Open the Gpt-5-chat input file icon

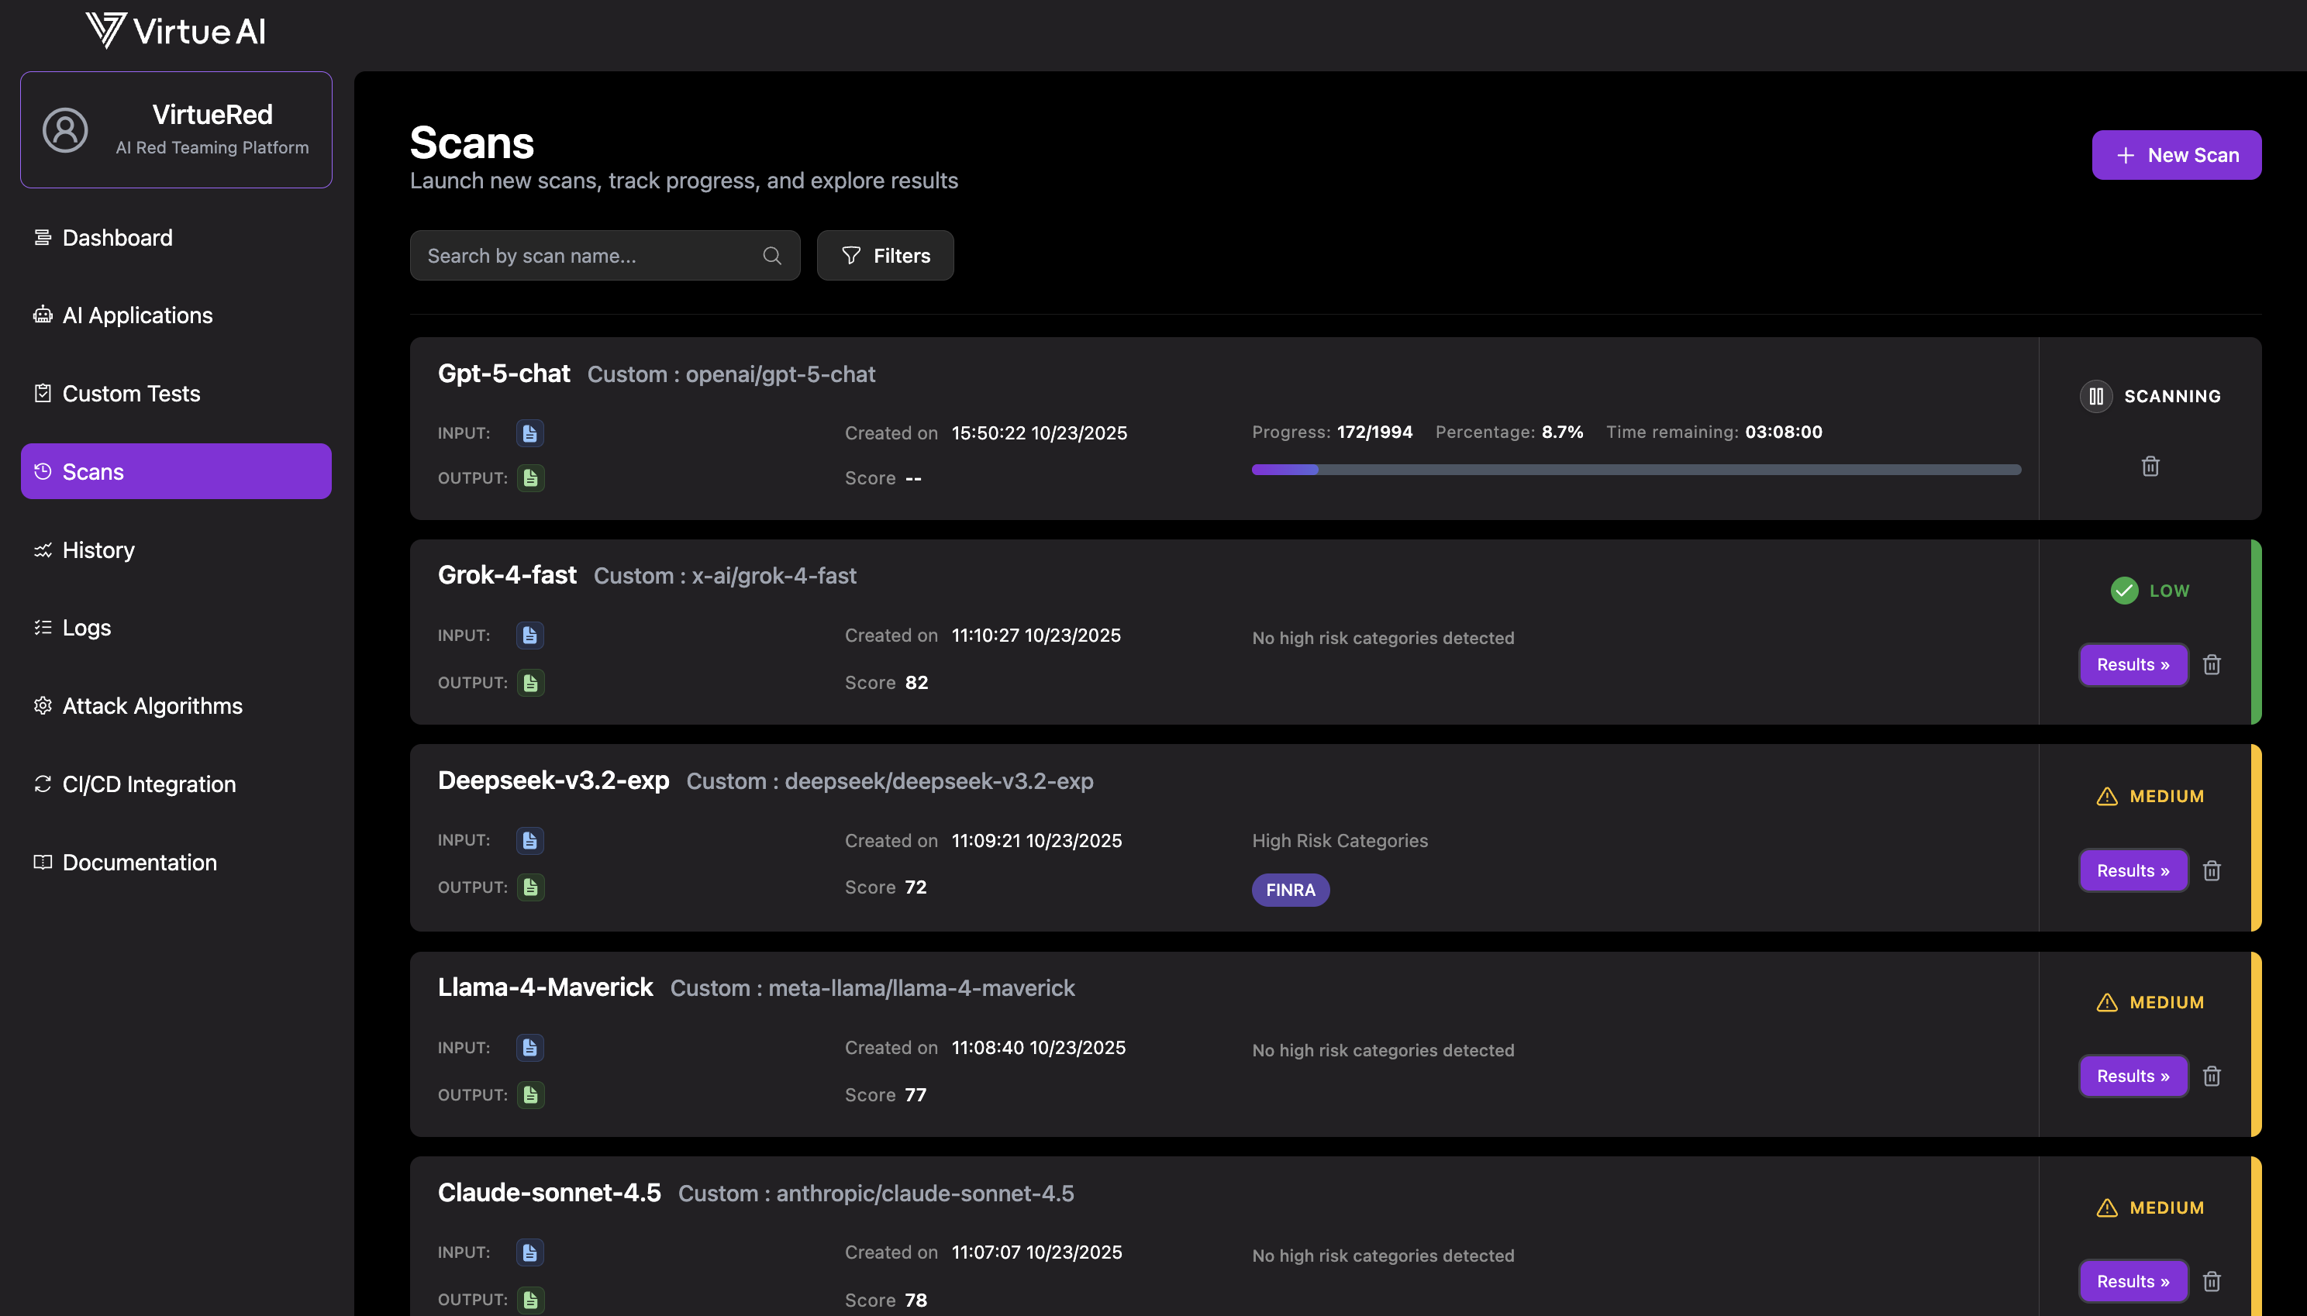(x=529, y=433)
